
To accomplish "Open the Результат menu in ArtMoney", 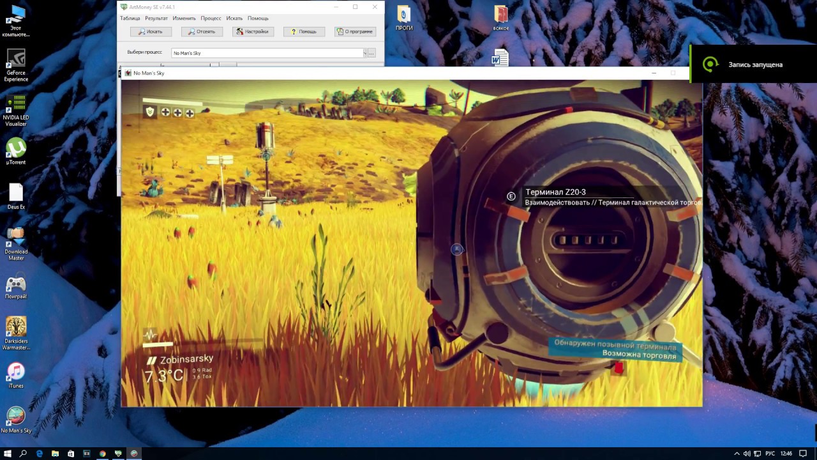I will [x=156, y=19].
